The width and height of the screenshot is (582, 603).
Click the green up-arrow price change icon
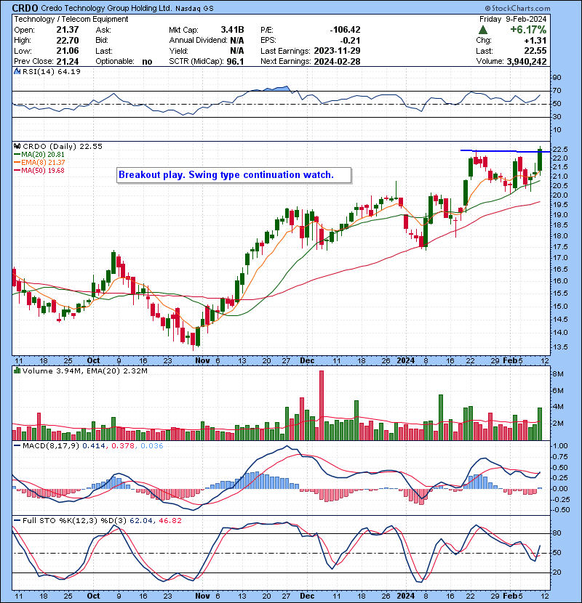(483, 30)
